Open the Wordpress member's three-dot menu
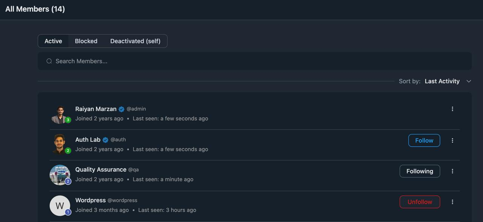This screenshot has width=483, height=222. pos(452,202)
